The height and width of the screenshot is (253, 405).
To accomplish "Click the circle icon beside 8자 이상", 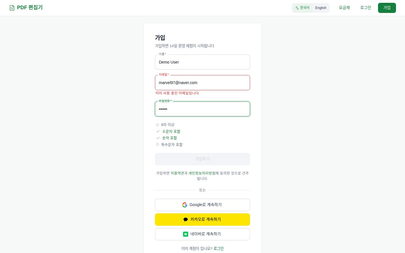I will click(157, 125).
